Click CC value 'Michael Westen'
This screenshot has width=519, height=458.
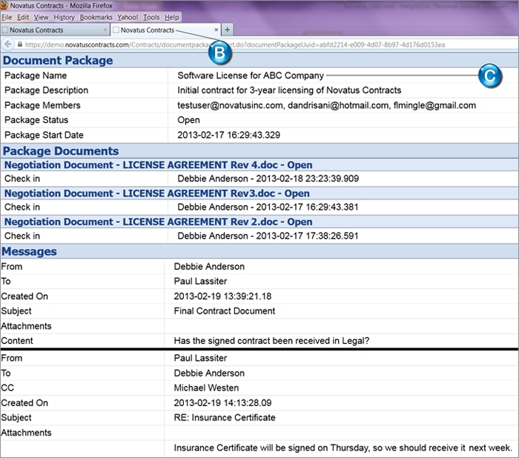(x=206, y=388)
